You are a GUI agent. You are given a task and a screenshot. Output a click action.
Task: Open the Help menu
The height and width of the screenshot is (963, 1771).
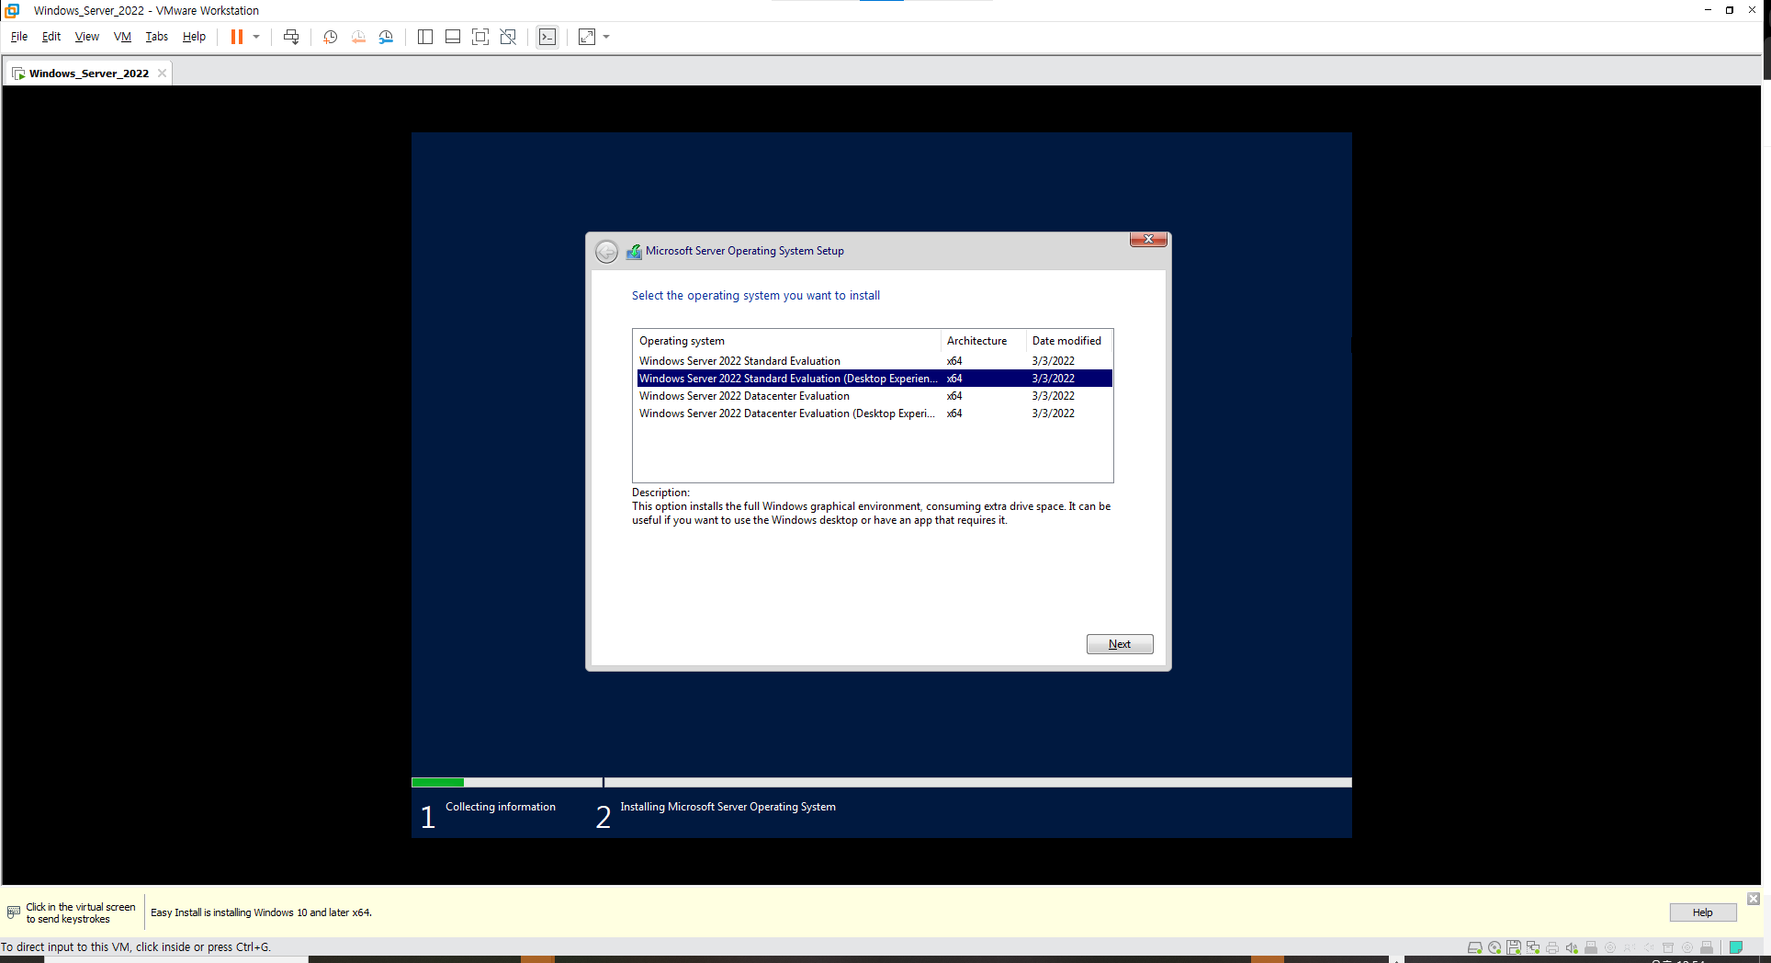click(x=194, y=37)
